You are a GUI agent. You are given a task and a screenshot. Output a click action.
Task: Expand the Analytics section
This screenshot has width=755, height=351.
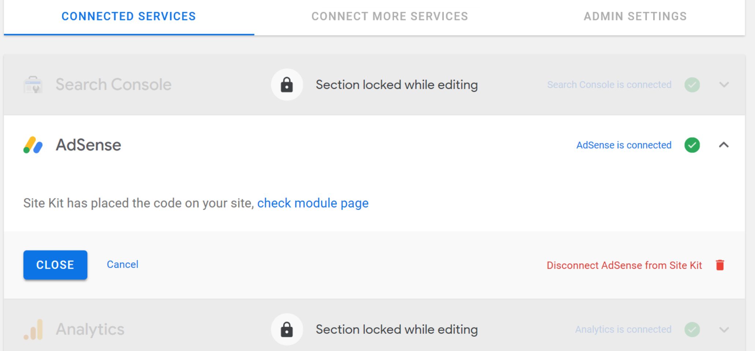pyautogui.click(x=724, y=329)
